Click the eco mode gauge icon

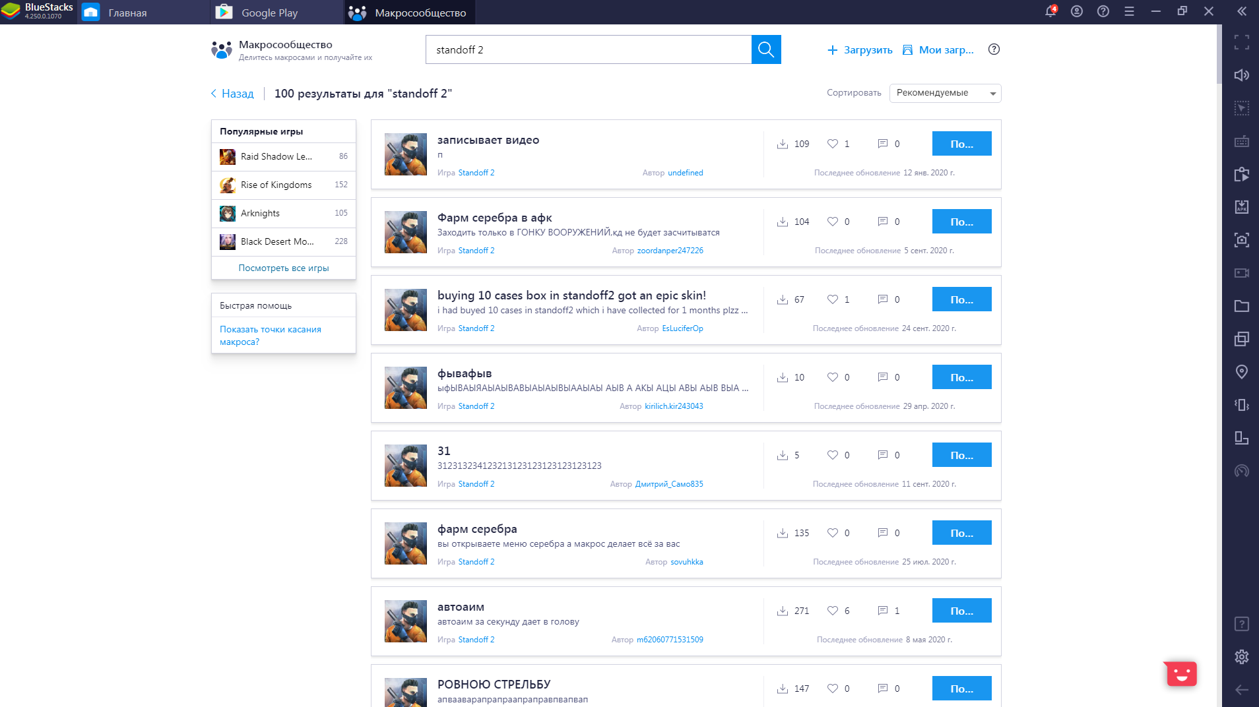[x=1242, y=471]
